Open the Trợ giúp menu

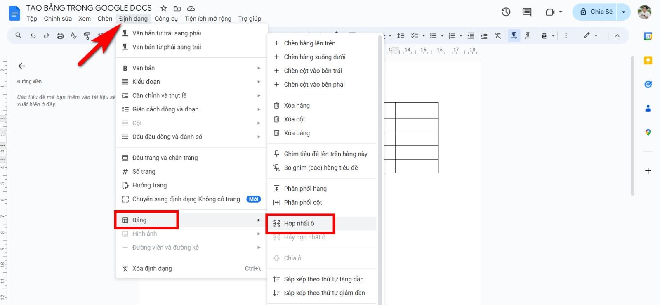[x=250, y=19]
